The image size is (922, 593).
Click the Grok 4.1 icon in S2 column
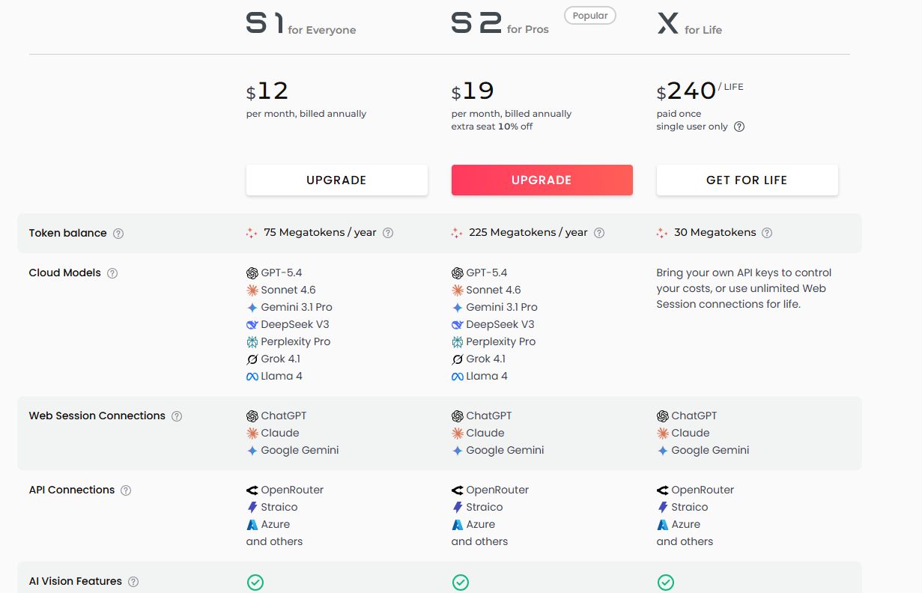[458, 359]
